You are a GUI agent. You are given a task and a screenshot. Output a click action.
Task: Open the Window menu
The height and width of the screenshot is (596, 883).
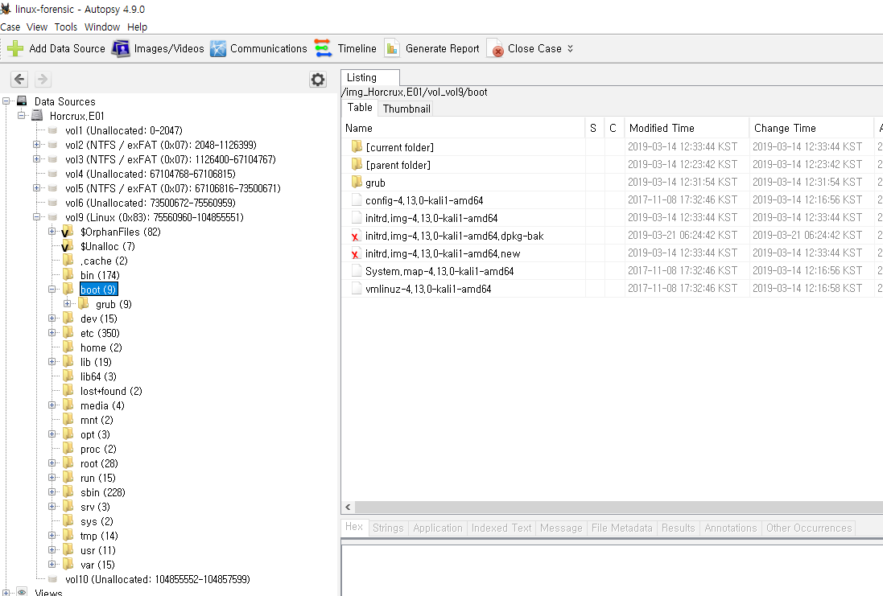pos(102,27)
